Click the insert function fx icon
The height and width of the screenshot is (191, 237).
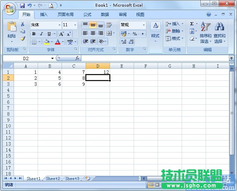coord(77,58)
